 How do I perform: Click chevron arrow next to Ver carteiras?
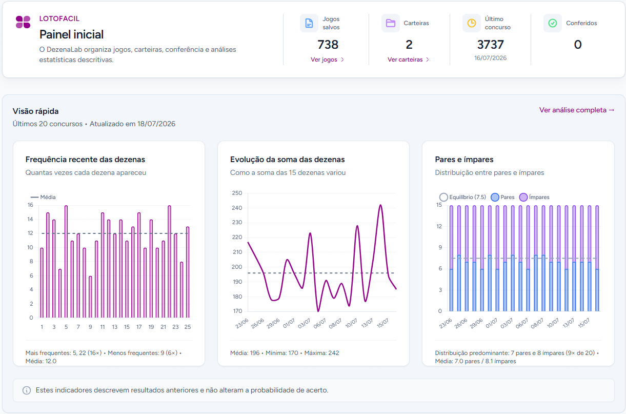428,60
